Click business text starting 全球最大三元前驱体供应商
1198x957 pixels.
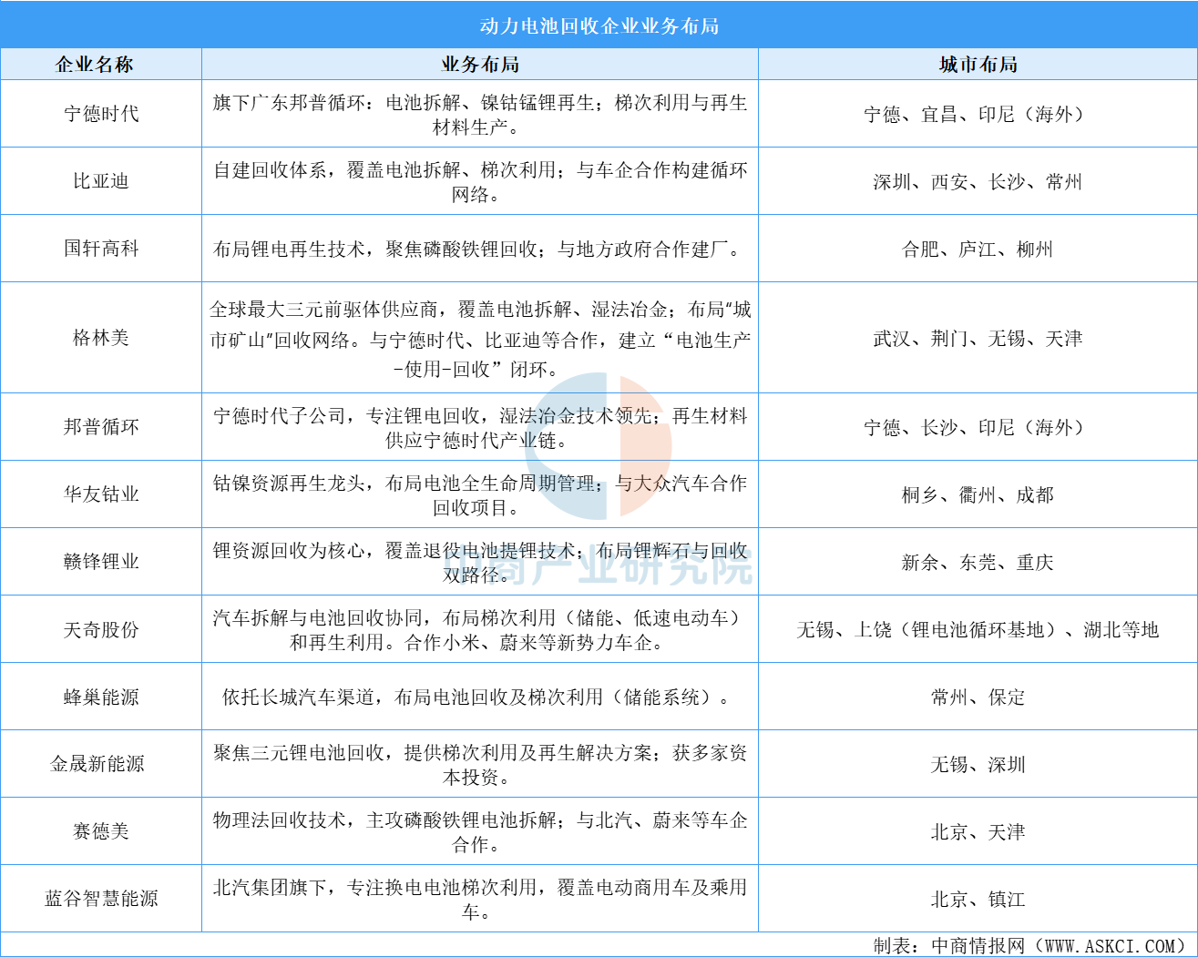click(x=480, y=339)
